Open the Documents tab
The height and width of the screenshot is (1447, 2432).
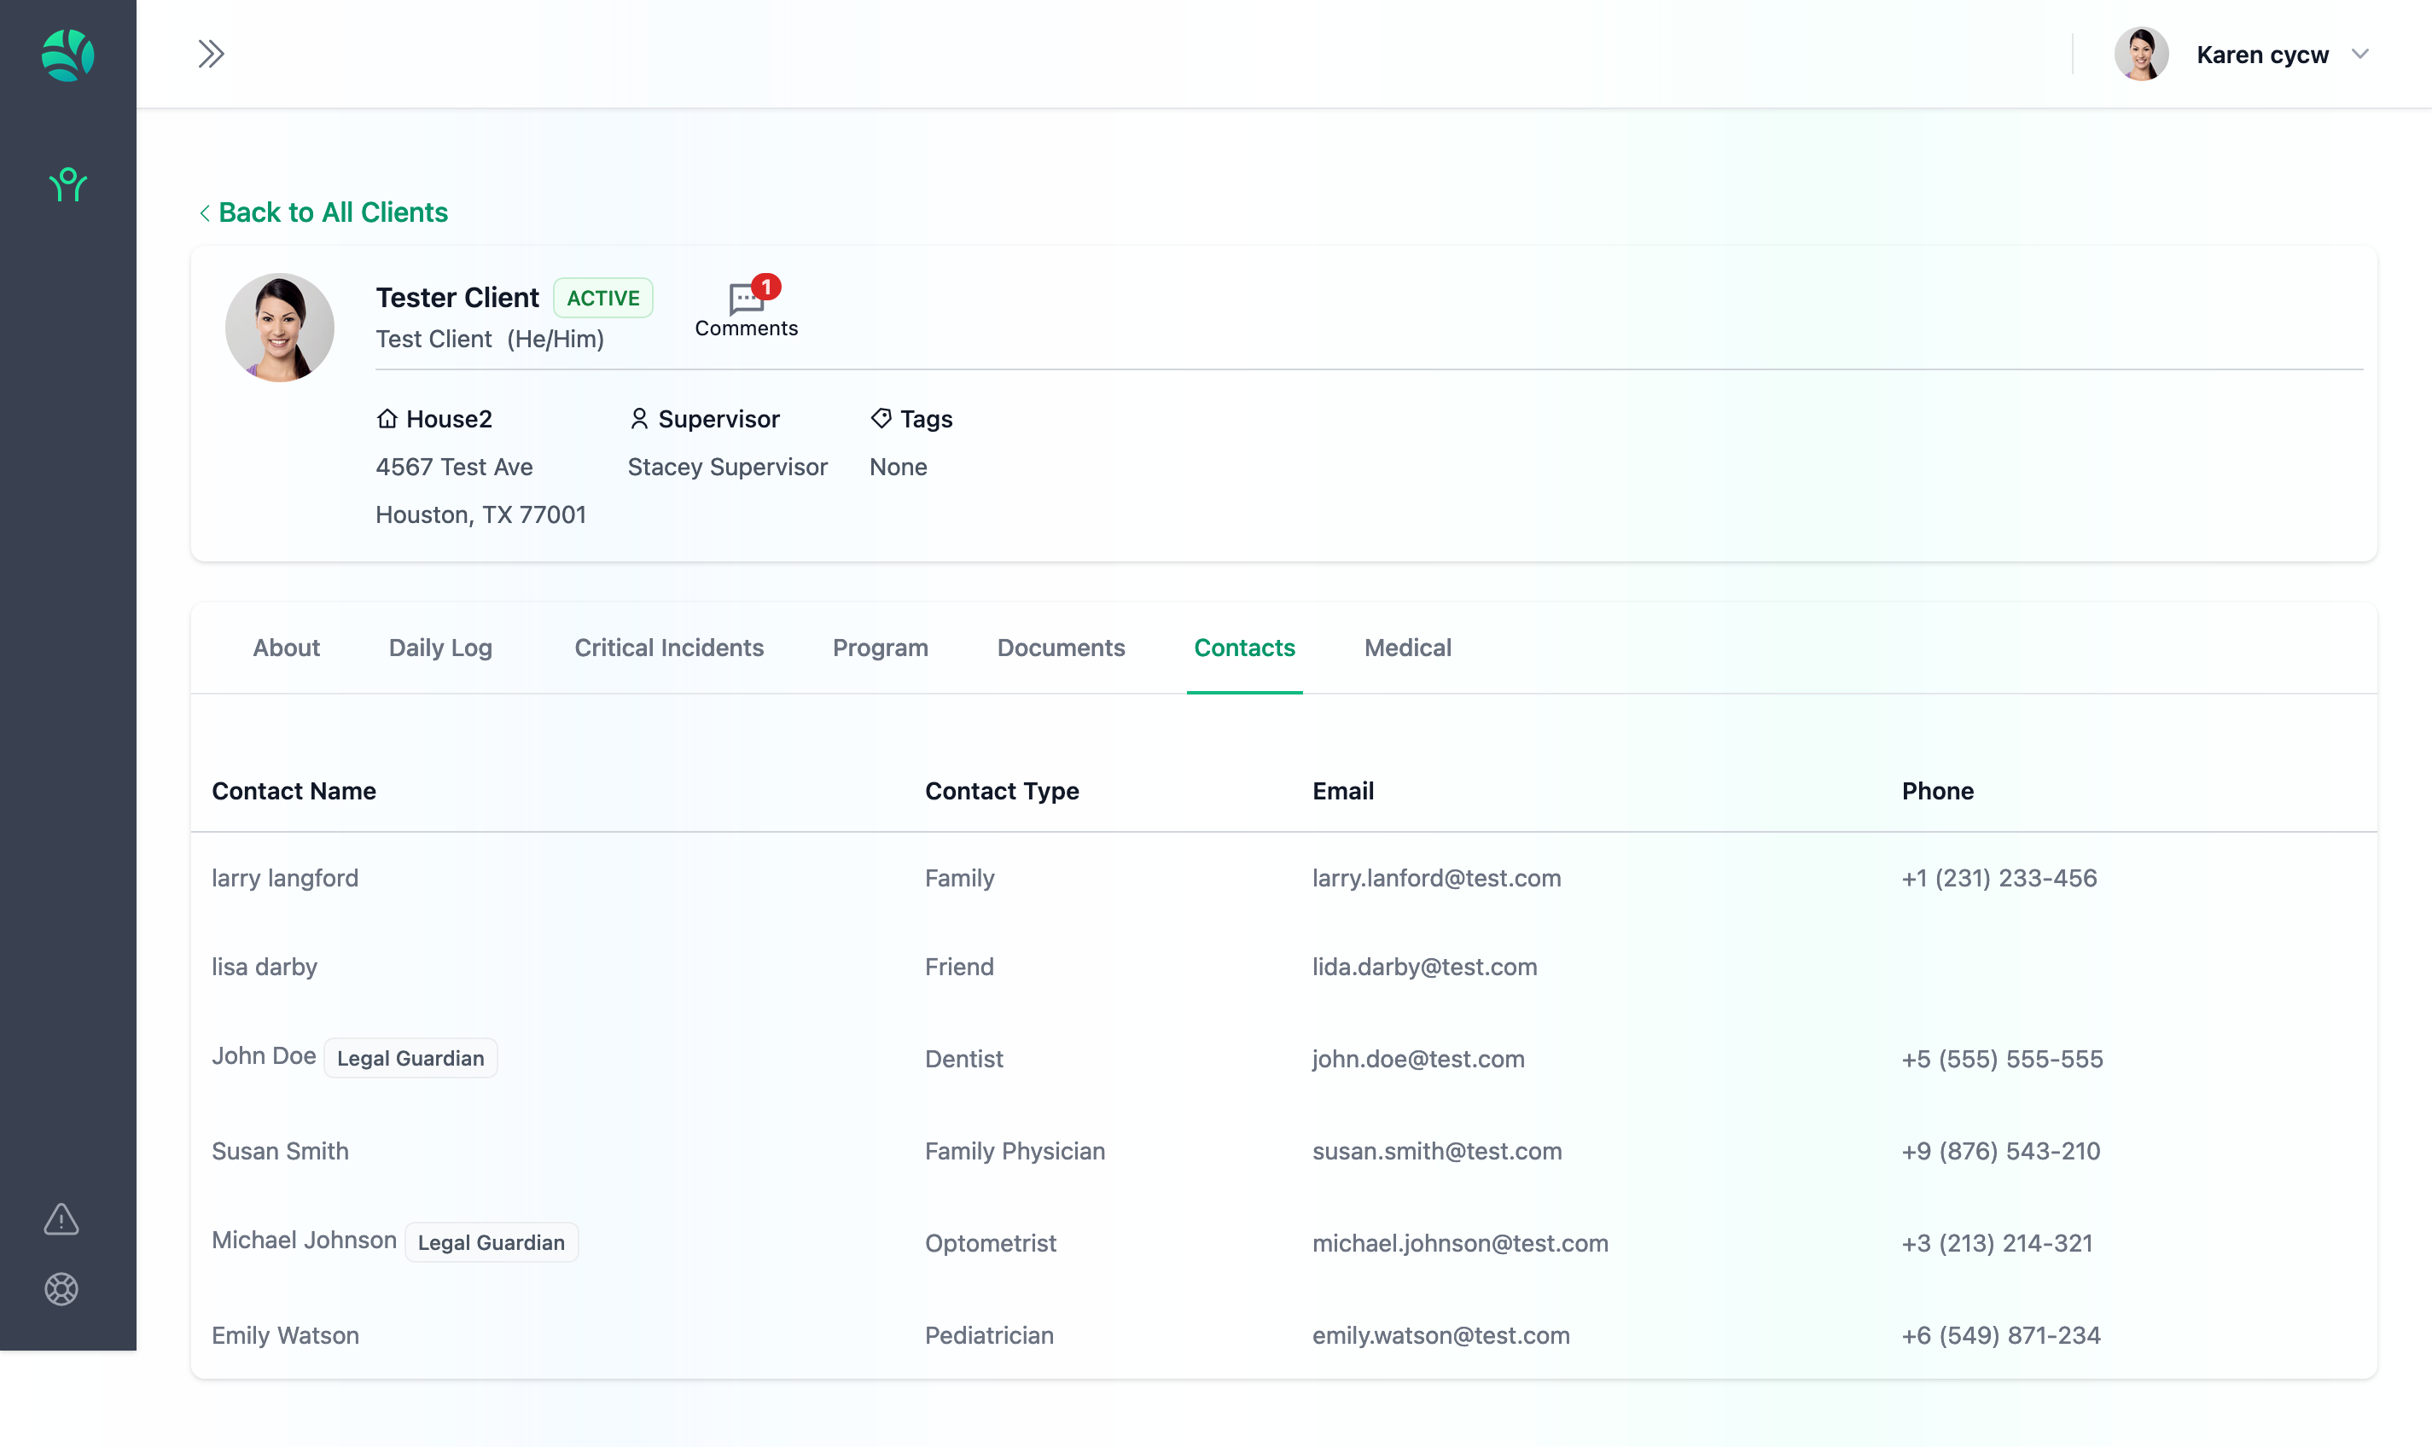click(1060, 648)
